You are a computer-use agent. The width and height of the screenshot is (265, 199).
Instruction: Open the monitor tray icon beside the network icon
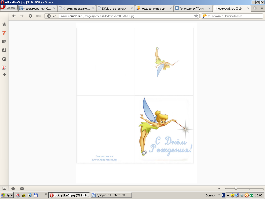point(242,196)
